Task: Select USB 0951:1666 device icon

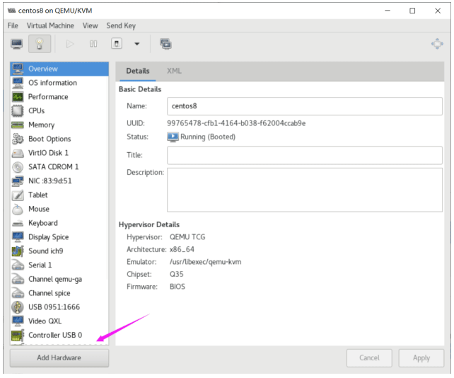Action: pyautogui.click(x=18, y=307)
